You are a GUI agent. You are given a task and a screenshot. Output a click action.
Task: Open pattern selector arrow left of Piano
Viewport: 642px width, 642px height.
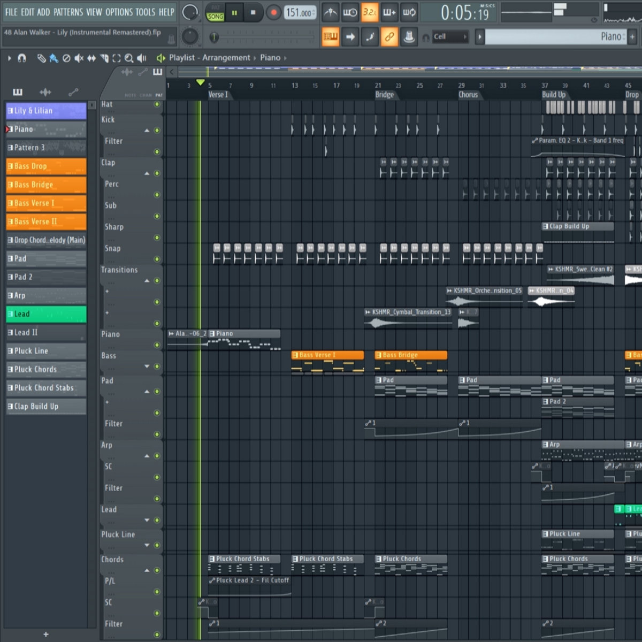click(x=480, y=37)
